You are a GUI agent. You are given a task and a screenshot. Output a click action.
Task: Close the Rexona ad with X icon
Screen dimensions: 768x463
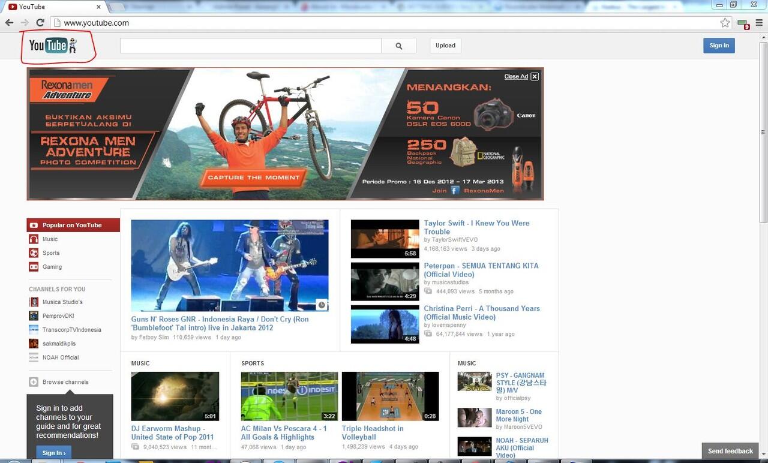[535, 76]
